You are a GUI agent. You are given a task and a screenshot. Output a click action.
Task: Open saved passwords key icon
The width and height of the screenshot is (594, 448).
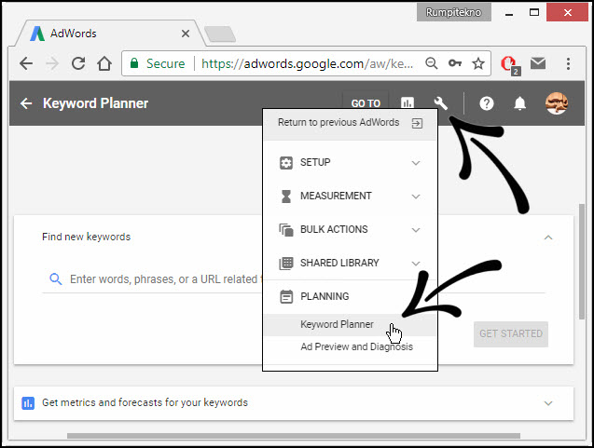455,63
